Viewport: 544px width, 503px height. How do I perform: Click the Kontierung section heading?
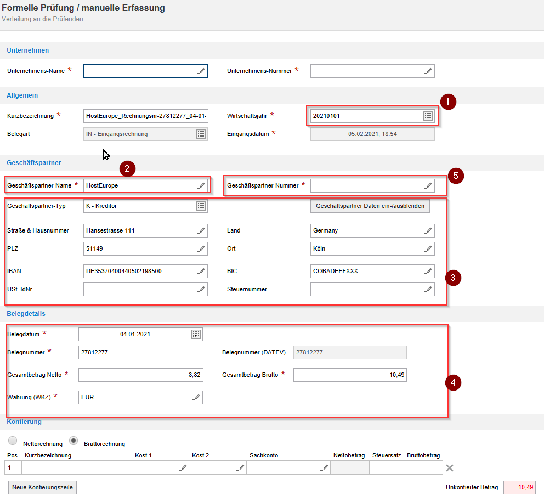[24, 422]
